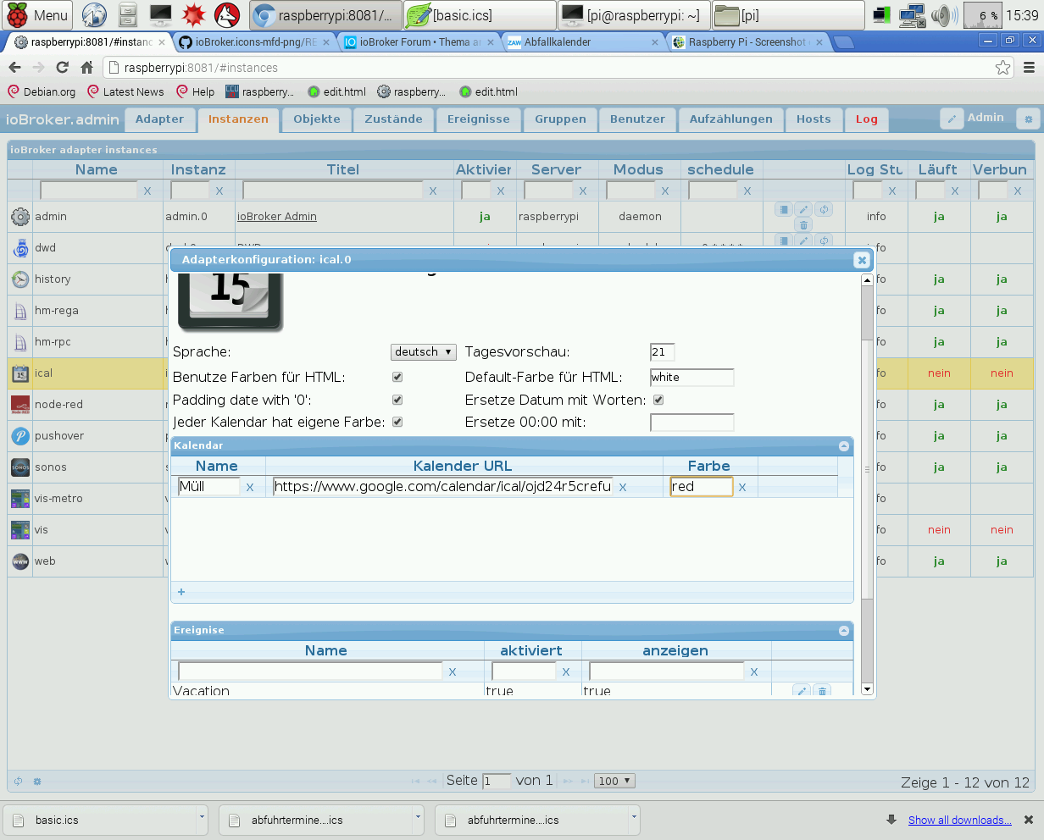Screen dimensions: 1044x840
Task: Click the volume speaker tray icon
Action: pyautogui.click(x=943, y=15)
